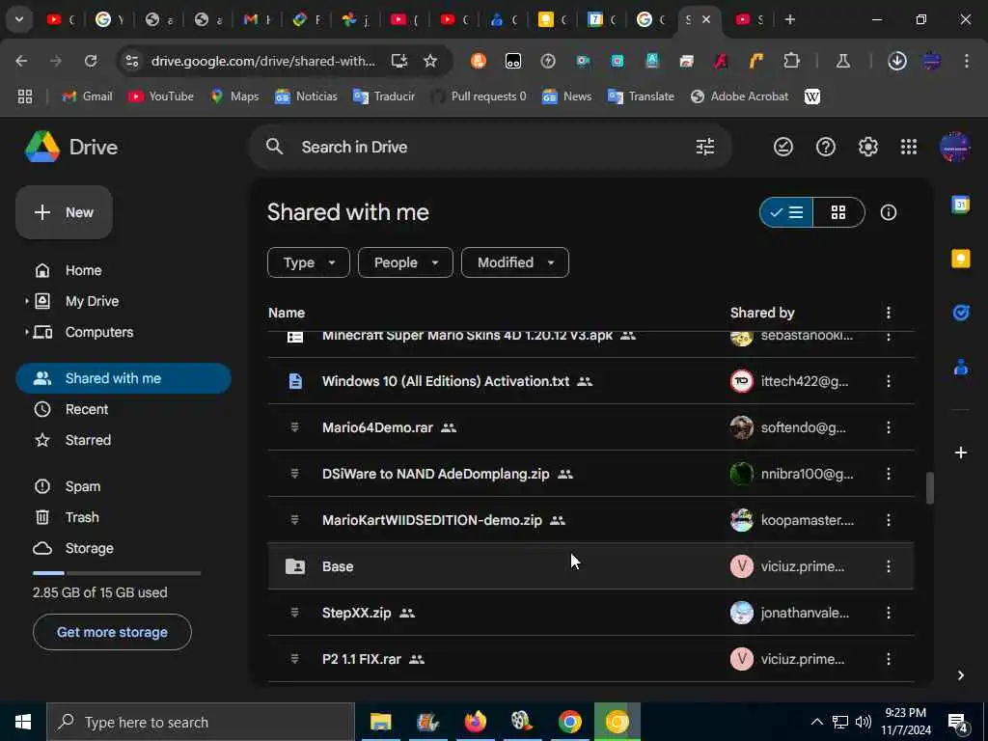The height and width of the screenshot is (741, 988).
Task: Click the taskbar search box
Action: [201, 722]
